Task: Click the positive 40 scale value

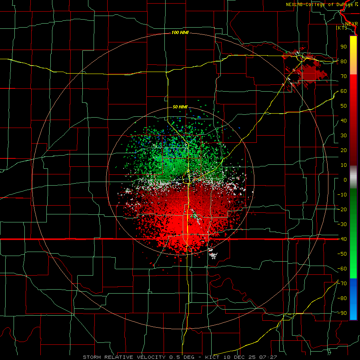Action: pos(344,121)
